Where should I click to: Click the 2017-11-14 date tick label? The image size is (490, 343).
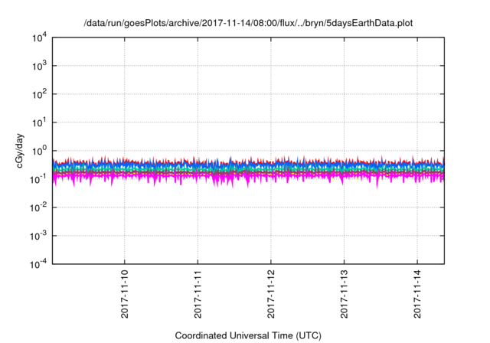coord(417,294)
